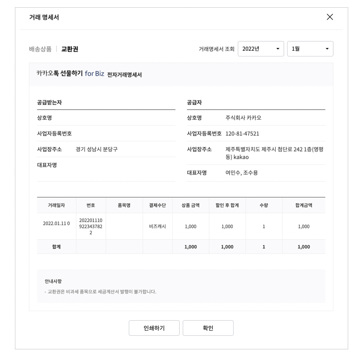Image resolution: width=358 pixels, height=353 pixels.
Task: Click the 거래 명세서 dialog title
Action: [x=44, y=17]
